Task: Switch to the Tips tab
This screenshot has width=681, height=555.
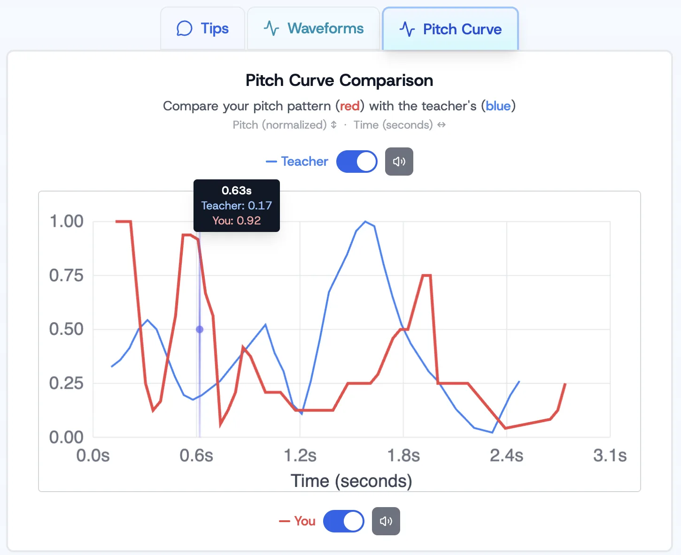Action: pyautogui.click(x=202, y=28)
